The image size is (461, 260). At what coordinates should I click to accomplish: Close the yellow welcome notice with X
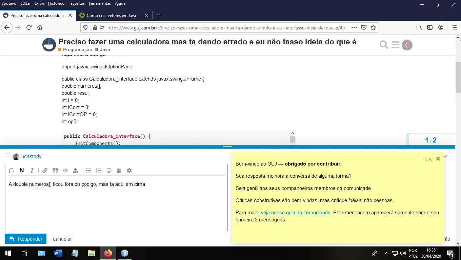pos(438,159)
